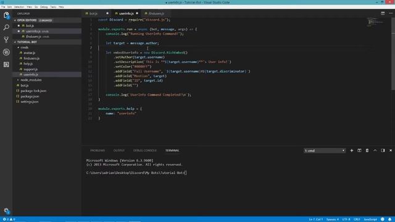Click 'UTF-8' encoding in status bar

pyautogui.click(x=346, y=220)
